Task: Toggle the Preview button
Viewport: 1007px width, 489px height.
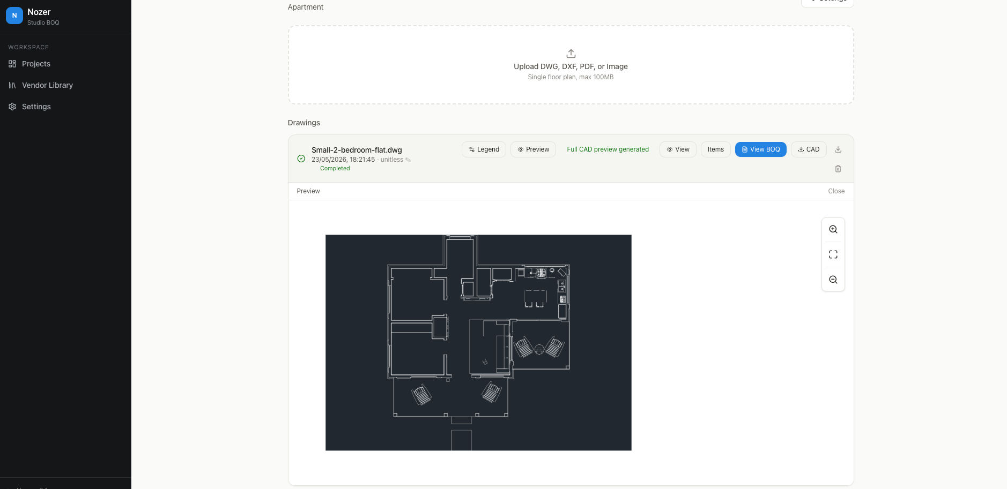Action: (533, 149)
